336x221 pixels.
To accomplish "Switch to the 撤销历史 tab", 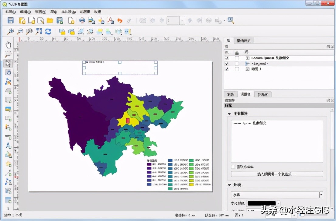I will coord(244,40).
